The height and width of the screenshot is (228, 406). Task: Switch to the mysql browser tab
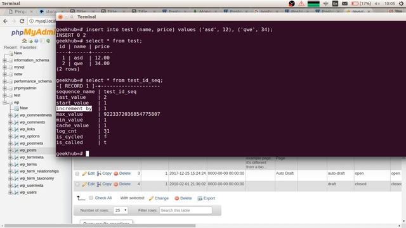(x=358, y=11)
